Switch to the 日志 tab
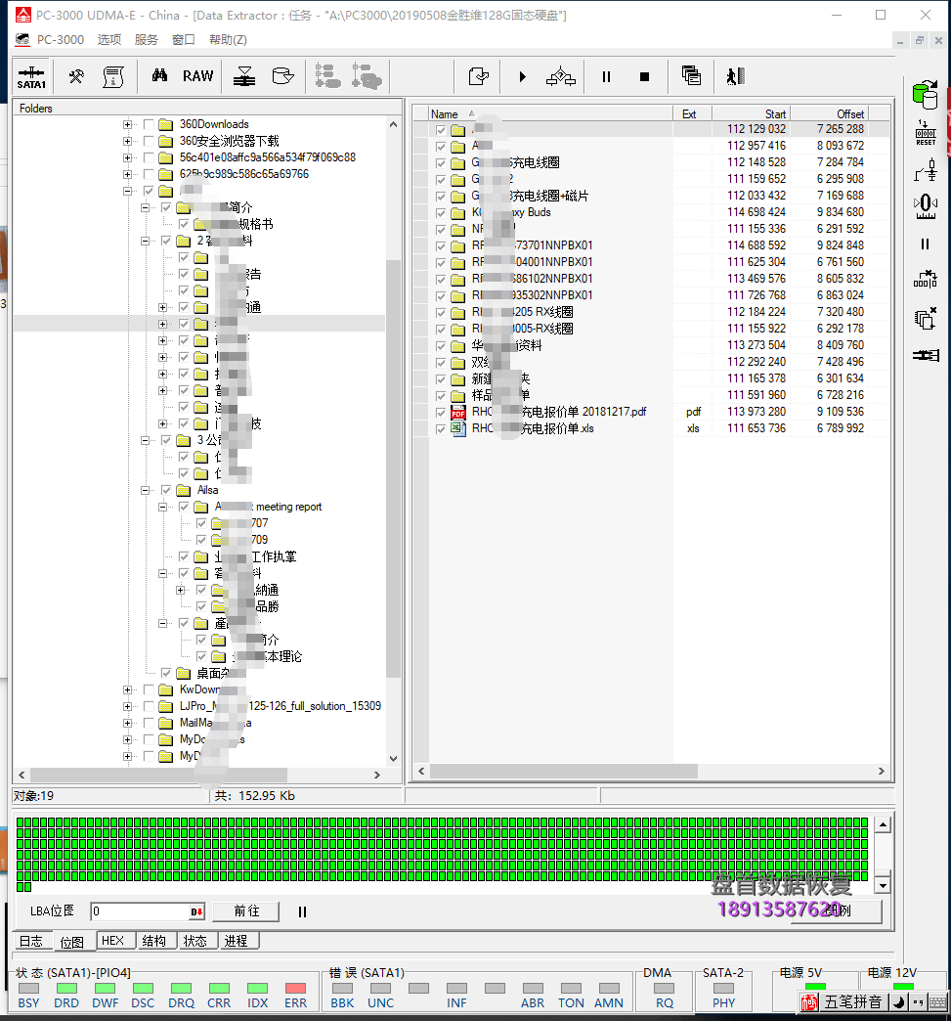This screenshot has height=1021, width=951. pos(30,942)
